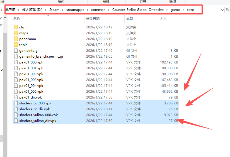
Task: Sort files by 大小 column header
Action: click(x=163, y=19)
